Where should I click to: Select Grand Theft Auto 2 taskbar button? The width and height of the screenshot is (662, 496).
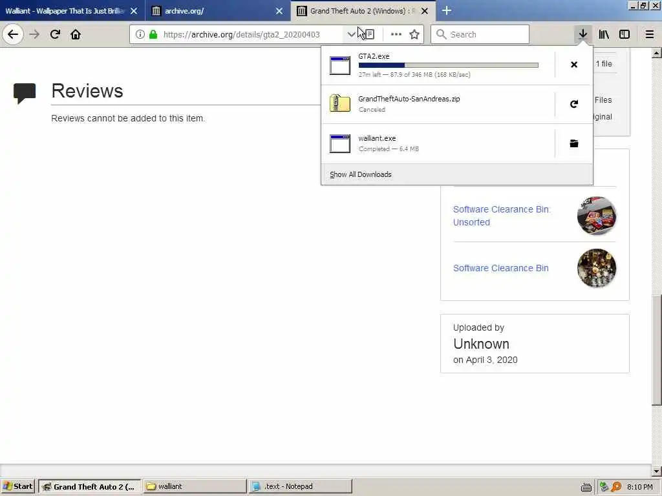coord(89,486)
